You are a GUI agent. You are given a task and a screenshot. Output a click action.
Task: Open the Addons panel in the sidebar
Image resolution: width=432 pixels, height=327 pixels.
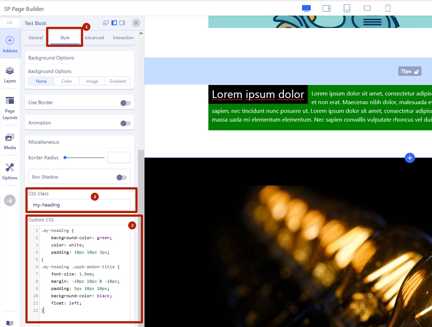[x=10, y=44]
